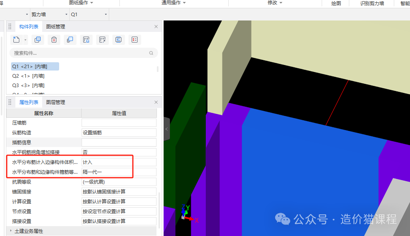Click the 属性名称 column header
Viewport: 410px width, 236px height.
[x=44, y=113]
